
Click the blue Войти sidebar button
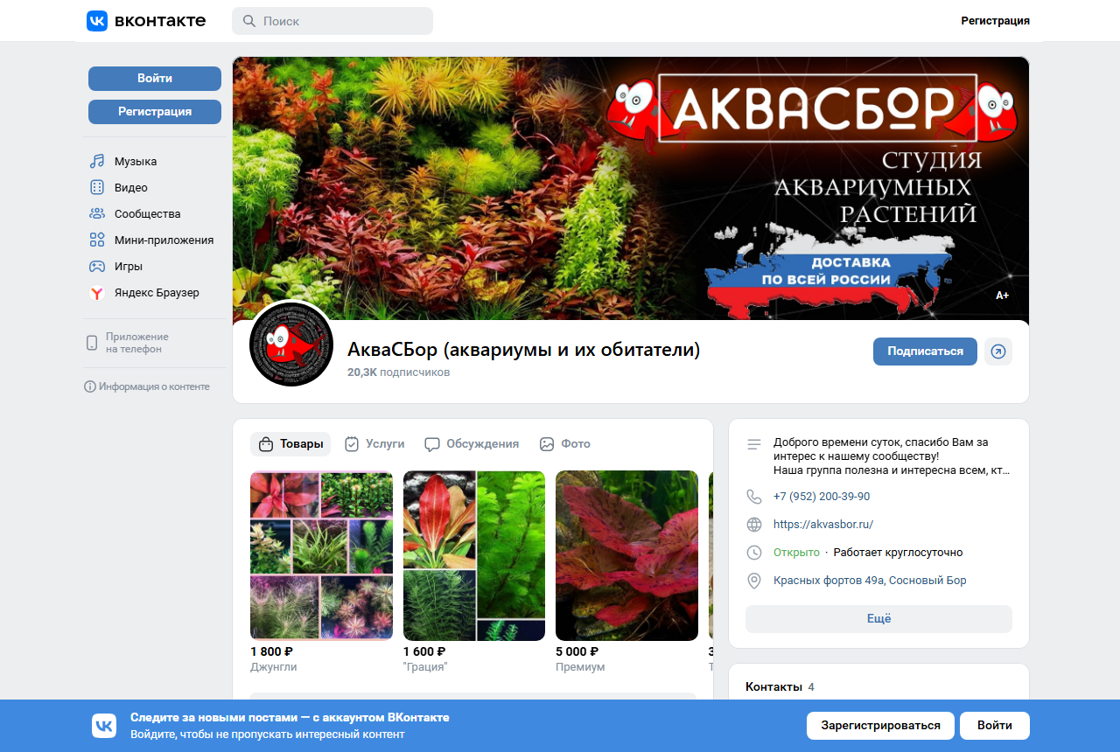[x=155, y=79]
